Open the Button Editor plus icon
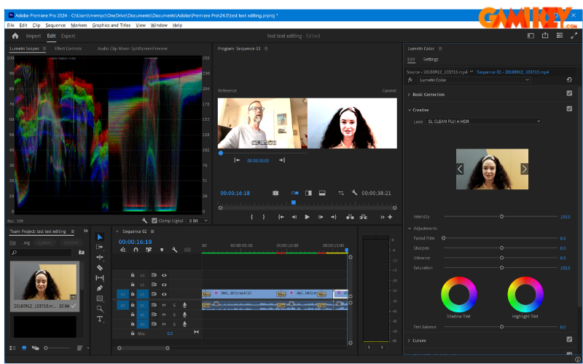This screenshot has height=364, width=583. click(390, 217)
